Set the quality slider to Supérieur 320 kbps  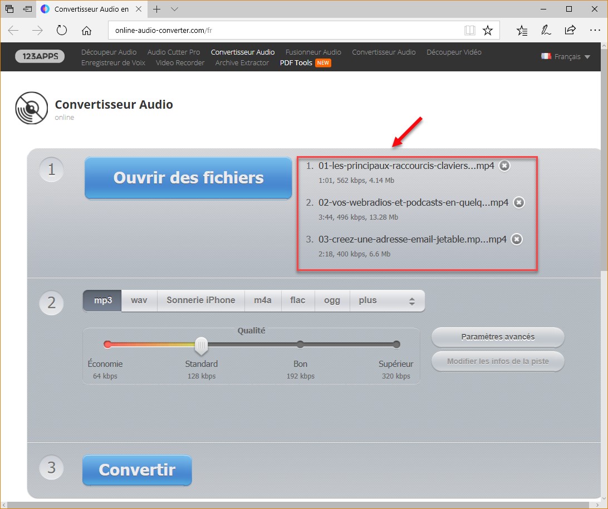396,345
